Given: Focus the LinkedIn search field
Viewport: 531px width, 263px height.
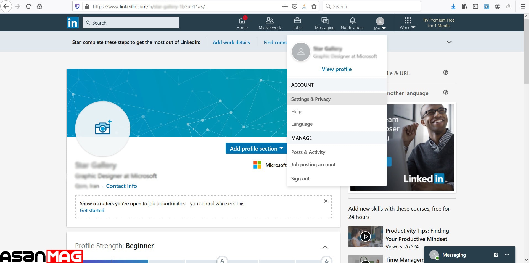Looking at the screenshot, I should tap(131, 23).
